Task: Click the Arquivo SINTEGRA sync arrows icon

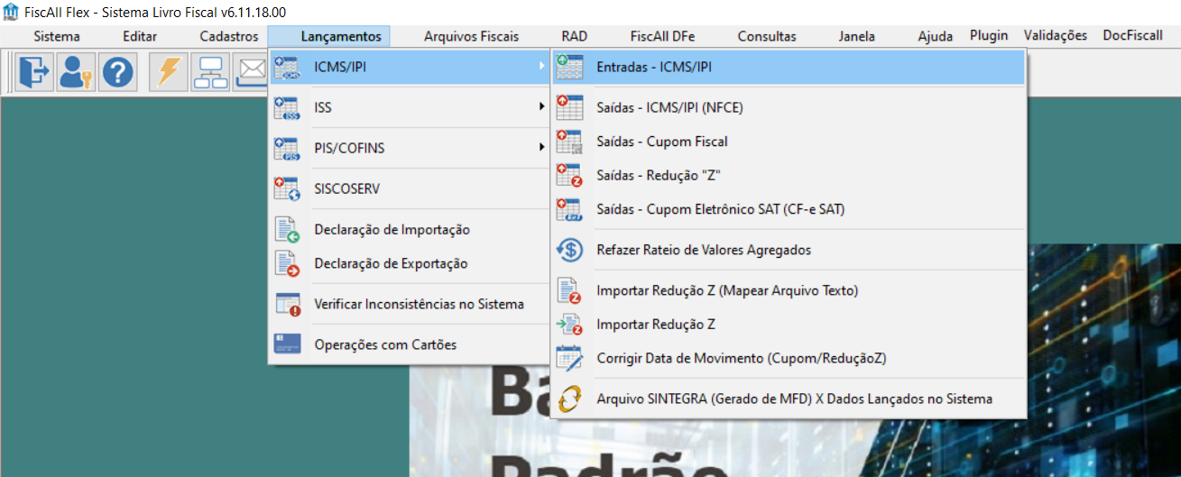Action: [570, 399]
